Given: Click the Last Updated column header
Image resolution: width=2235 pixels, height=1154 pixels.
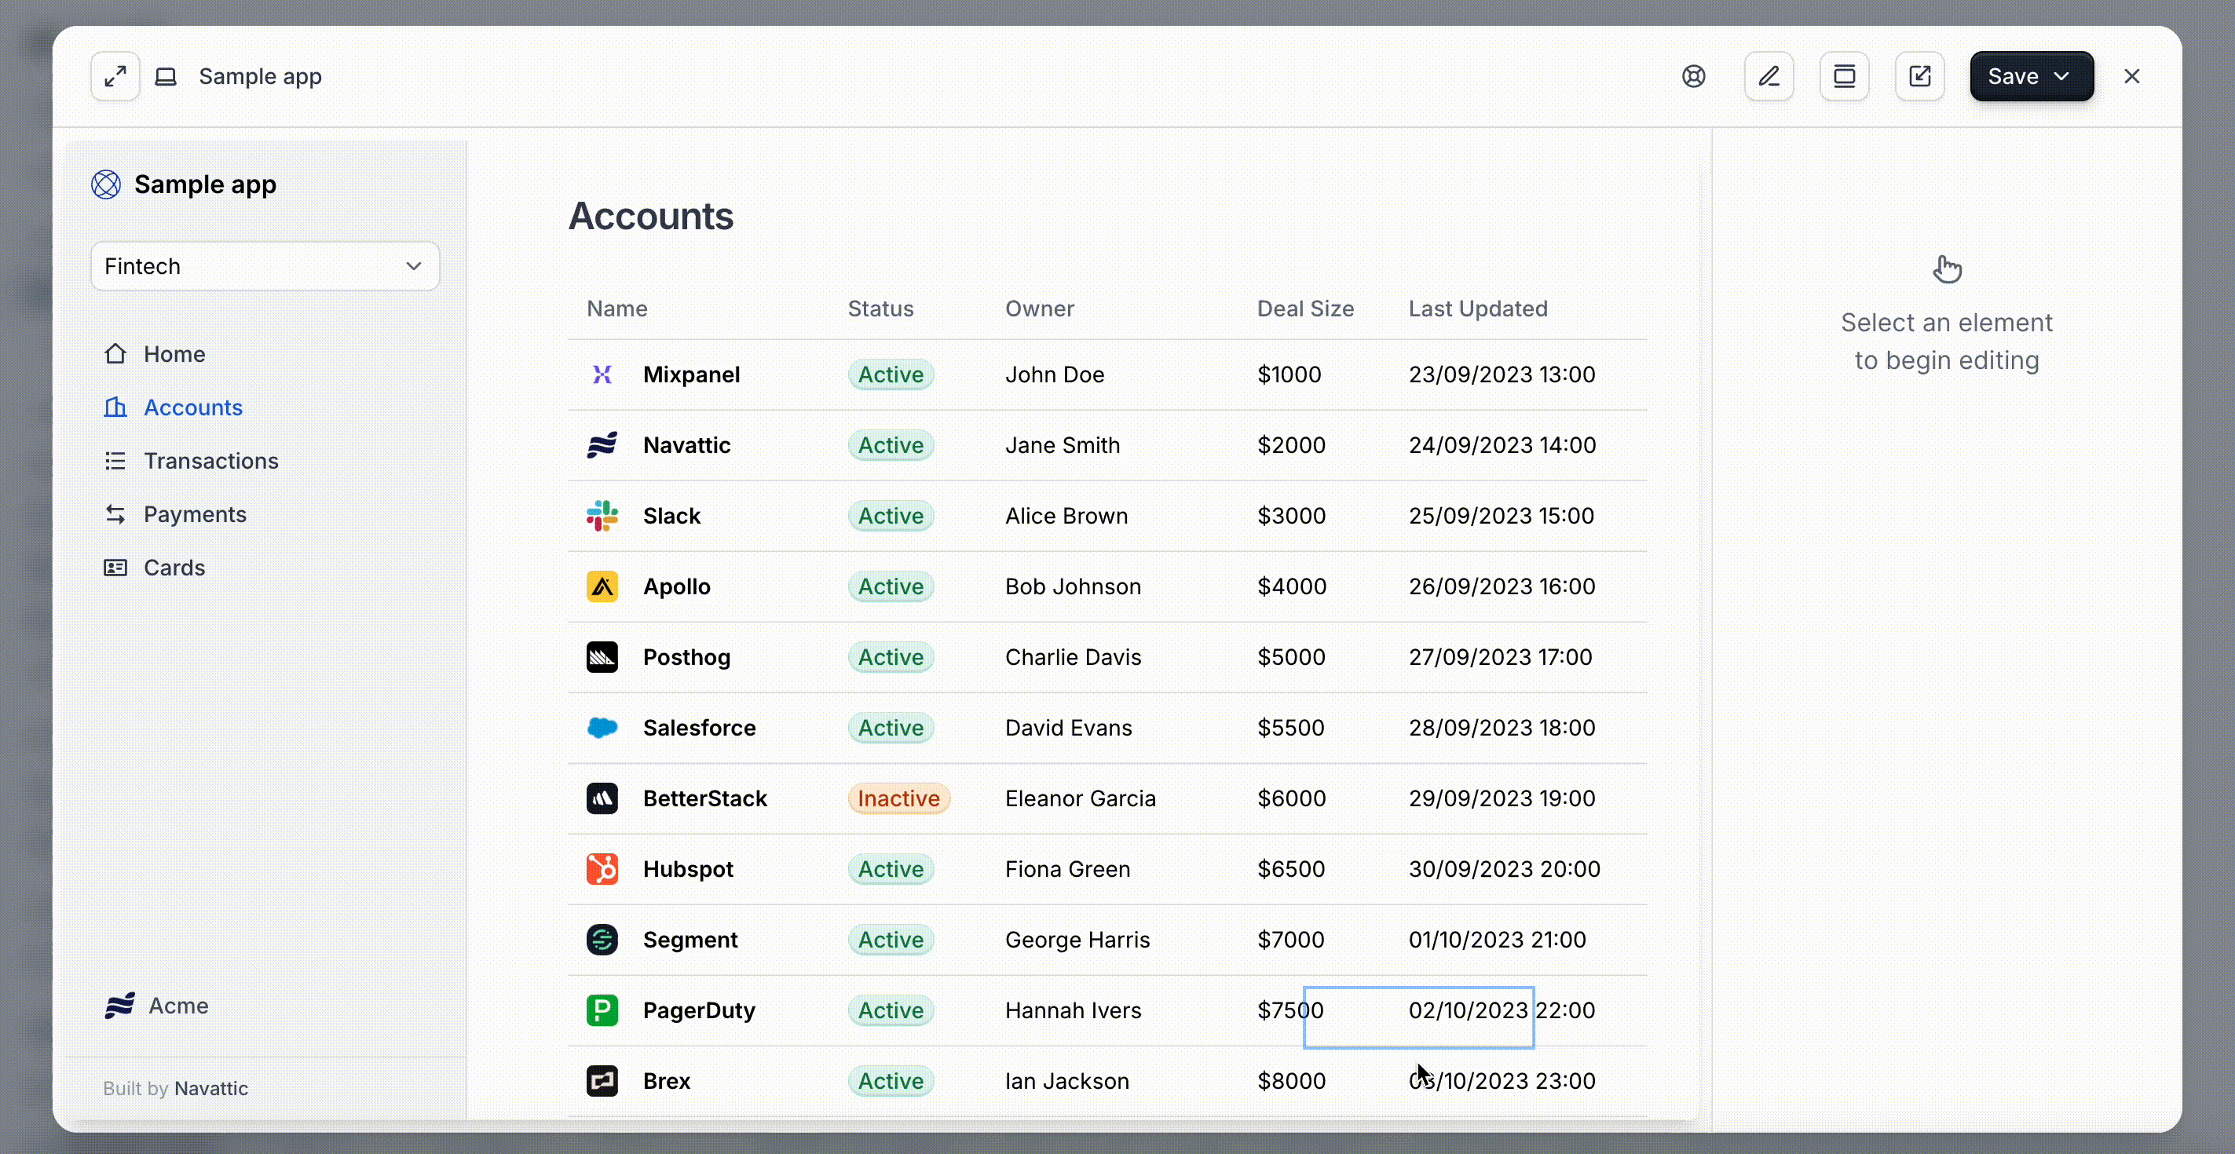Looking at the screenshot, I should (1476, 309).
